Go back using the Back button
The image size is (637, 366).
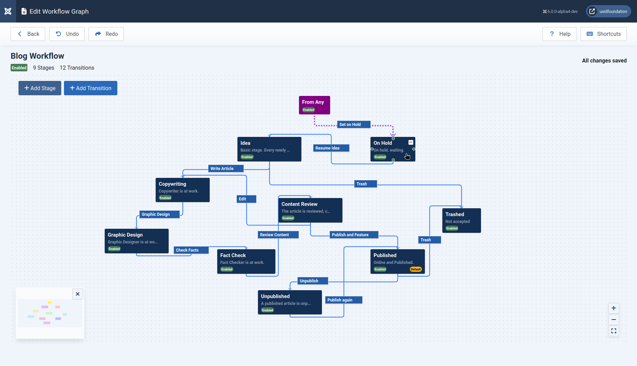click(28, 34)
